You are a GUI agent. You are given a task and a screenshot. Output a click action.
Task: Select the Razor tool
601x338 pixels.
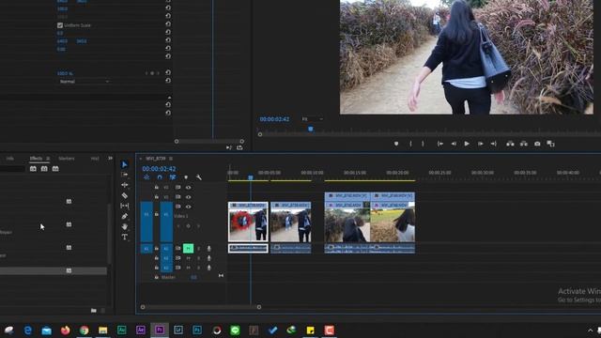tap(125, 195)
